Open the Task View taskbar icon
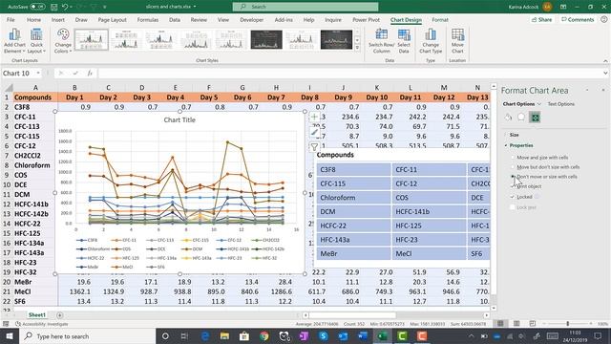The image size is (611, 344). (x=184, y=335)
